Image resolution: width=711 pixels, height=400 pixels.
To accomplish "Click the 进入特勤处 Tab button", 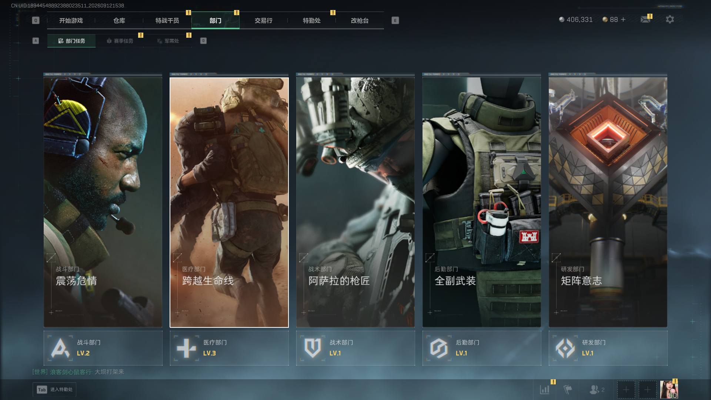I will [x=54, y=390].
